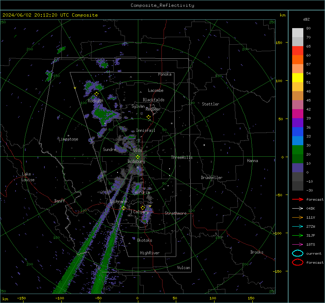Screen dimensions: 325x303
Task: Pick the purple swatch between 39 and 36
Action: [x=298, y=123]
